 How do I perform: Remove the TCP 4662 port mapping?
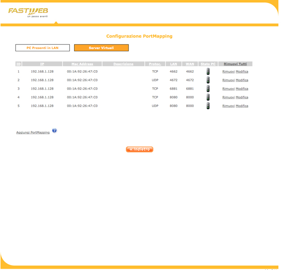tap(228, 72)
